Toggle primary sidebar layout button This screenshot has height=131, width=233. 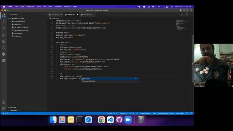181,11
